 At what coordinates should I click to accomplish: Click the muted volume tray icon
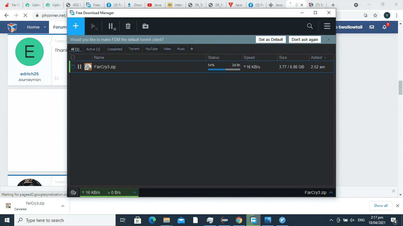(x=352, y=220)
